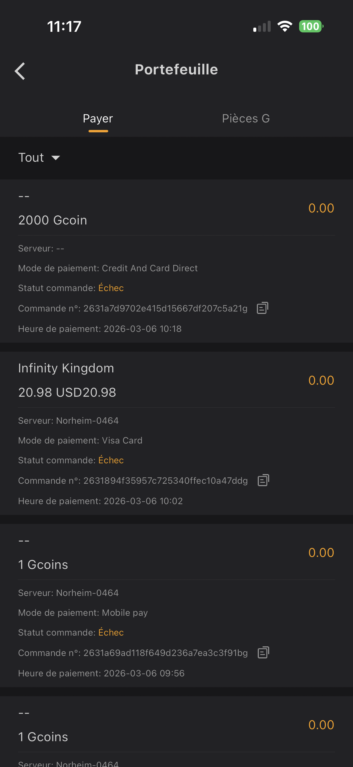Copy order number ending in 5a21g
Viewport: 353px width, 767px height.
[263, 308]
